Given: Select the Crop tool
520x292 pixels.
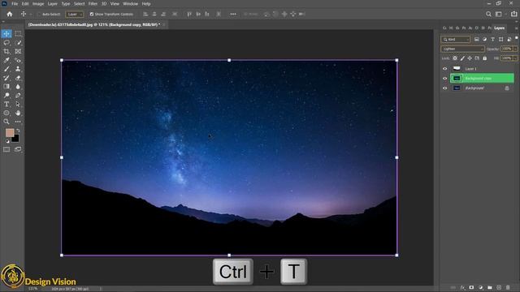Looking at the screenshot, I should click(x=6, y=51).
